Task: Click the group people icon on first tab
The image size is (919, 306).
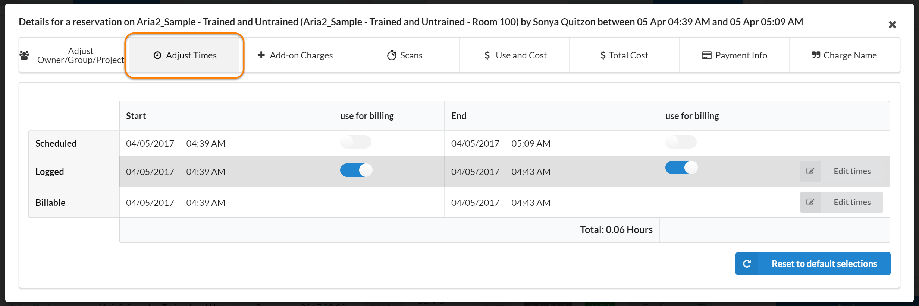Action: pos(24,55)
